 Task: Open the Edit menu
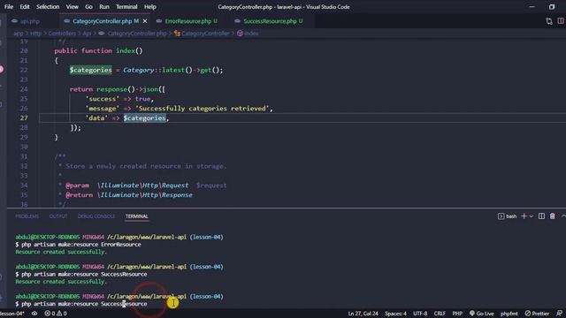pyautogui.click(x=25, y=6)
